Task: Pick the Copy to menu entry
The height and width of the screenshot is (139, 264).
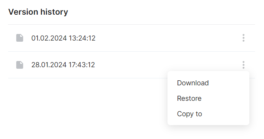Action: click(x=190, y=114)
